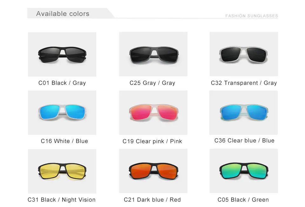Click the 'C25 Gray / Gray' label
The height and width of the screenshot is (207, 305).
click(x=152, y=83)
